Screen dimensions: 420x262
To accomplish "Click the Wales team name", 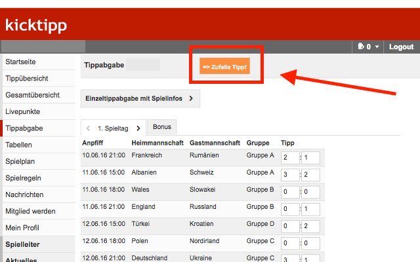I will [140, 189].
